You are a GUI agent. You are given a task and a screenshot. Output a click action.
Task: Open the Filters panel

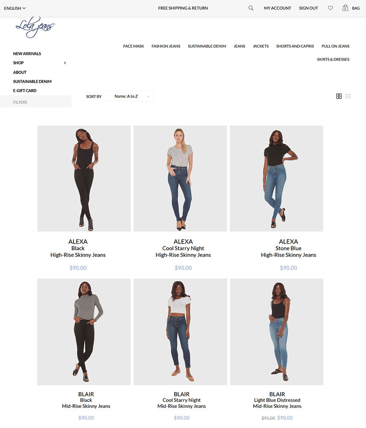(x=36, y=102)
